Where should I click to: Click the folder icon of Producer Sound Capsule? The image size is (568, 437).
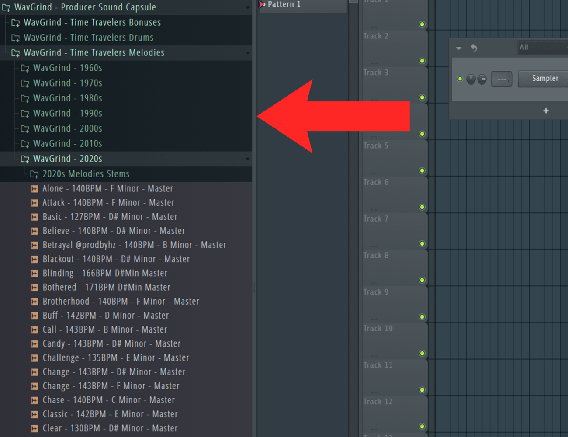click(6, 8)
